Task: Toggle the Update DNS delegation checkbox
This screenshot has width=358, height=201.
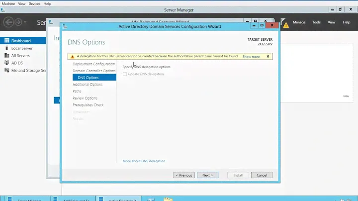Action: 124,74
